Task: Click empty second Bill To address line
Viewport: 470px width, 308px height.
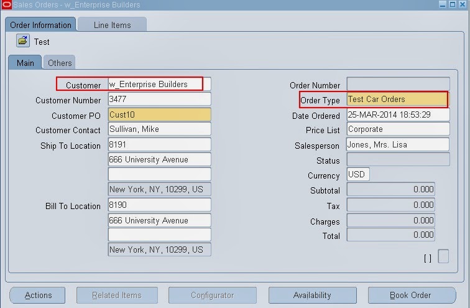Action: tap(159, 235)
